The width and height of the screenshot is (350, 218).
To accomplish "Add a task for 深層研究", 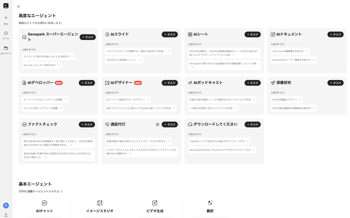I will [x=335, y=83].
